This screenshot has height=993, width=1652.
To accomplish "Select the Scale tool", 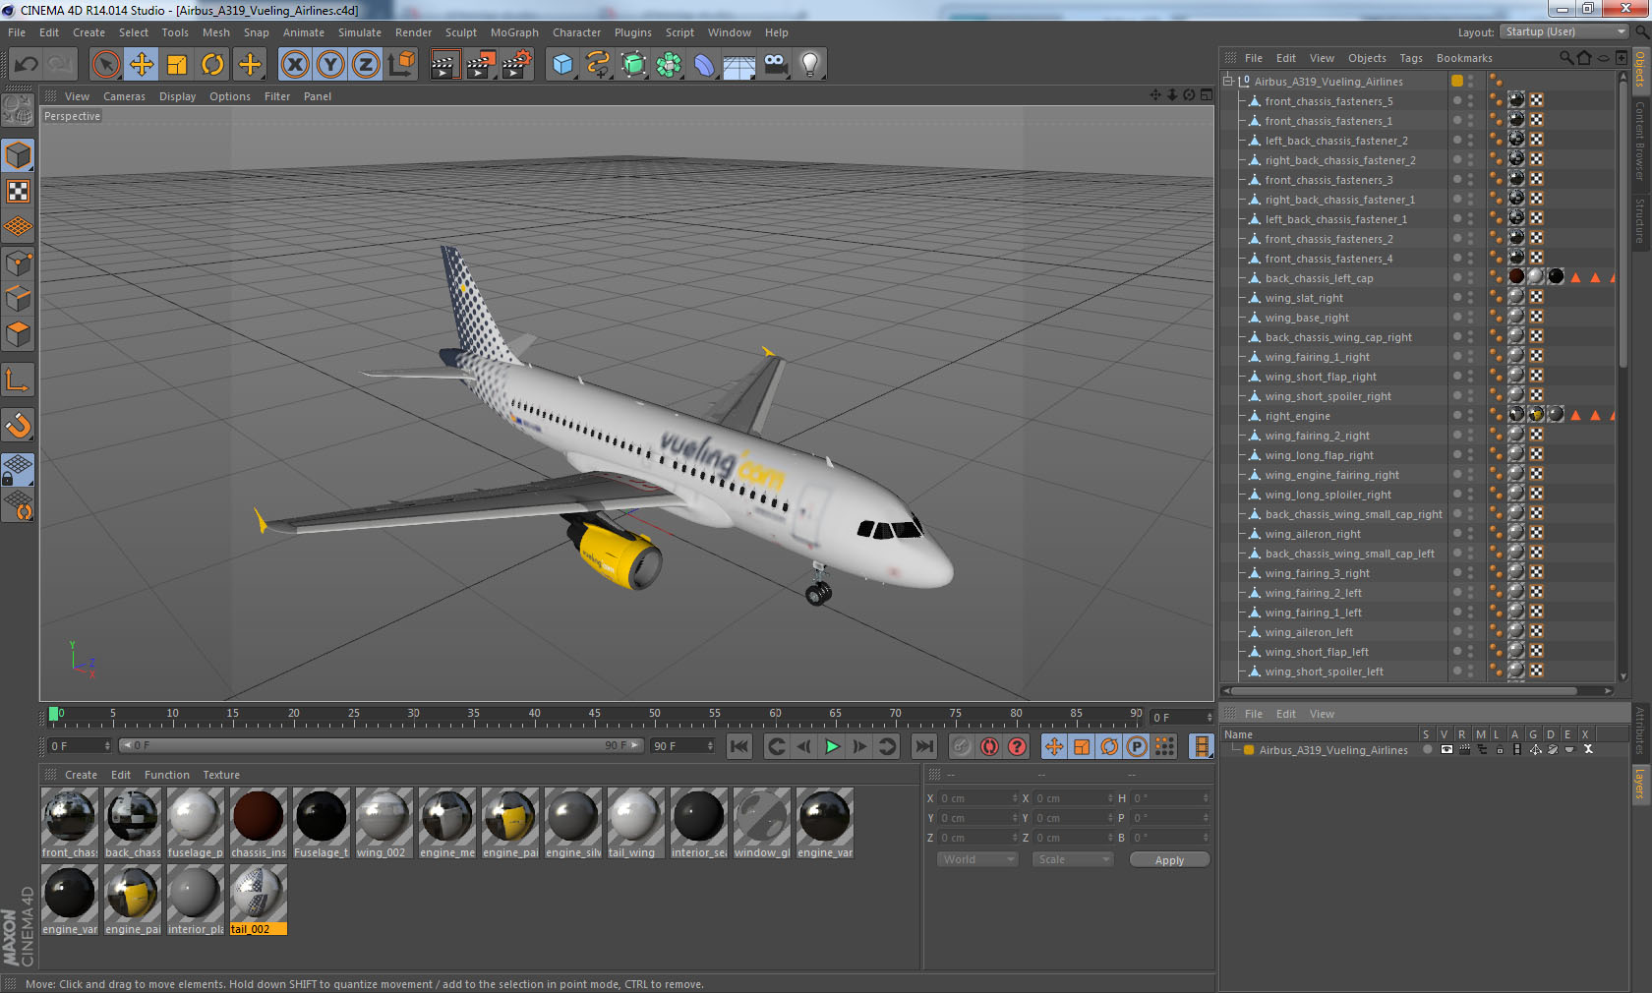I will click(x=177, y=65).
